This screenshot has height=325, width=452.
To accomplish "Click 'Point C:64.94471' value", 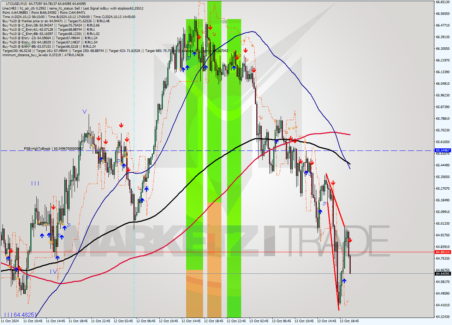I will 73,12.
